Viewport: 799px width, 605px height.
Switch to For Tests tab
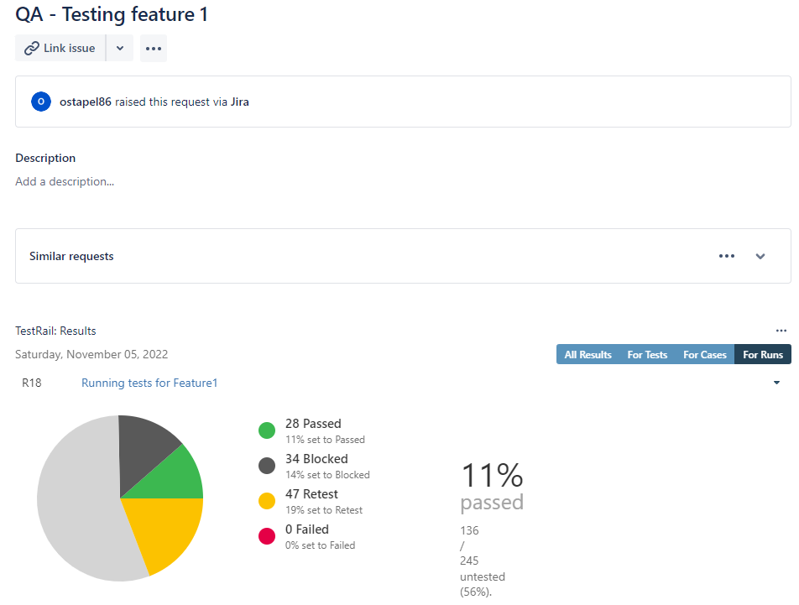pyautogui.click(x=647, y=354)
